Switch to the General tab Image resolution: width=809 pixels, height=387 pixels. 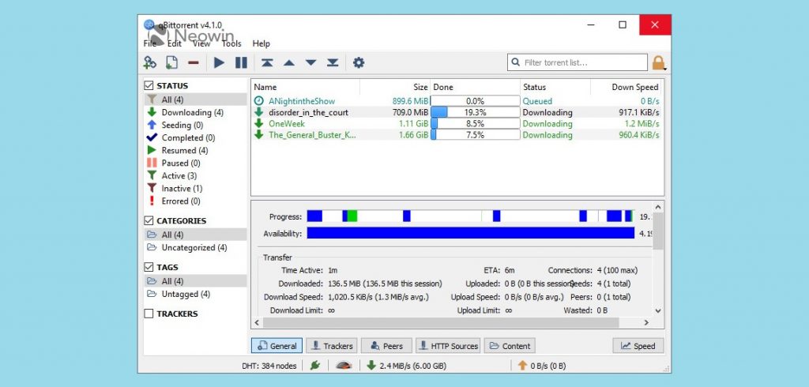(277, 346)
